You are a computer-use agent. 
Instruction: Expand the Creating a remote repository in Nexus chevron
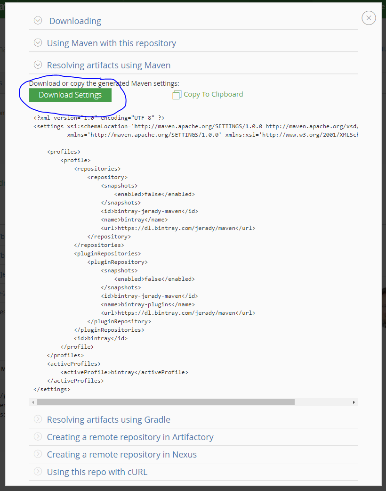click(38, 454)
